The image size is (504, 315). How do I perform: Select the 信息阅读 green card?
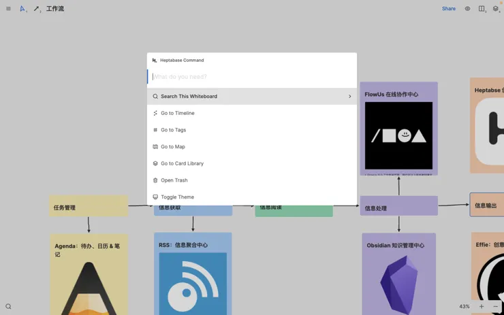(x=294, y=211)
